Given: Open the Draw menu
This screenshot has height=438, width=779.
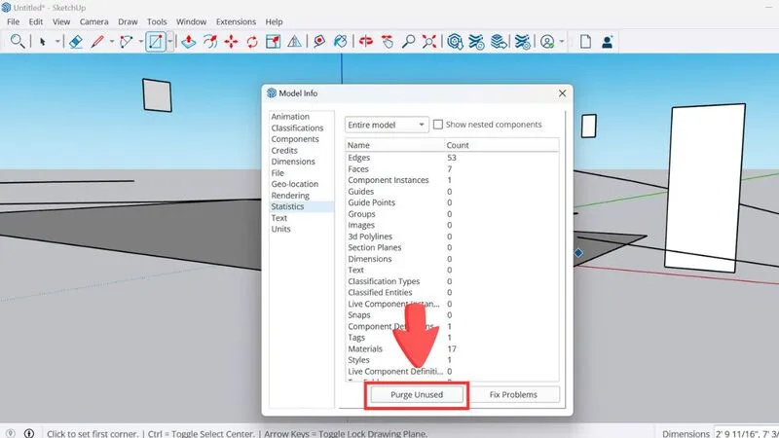Looking at the screenshot, I should [128, 21].
